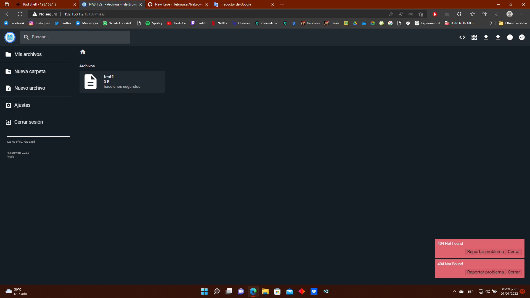The width and height of the screenshot is (530, 298).
Task: Click inside the Buscar search field
Action: [75, 37]
